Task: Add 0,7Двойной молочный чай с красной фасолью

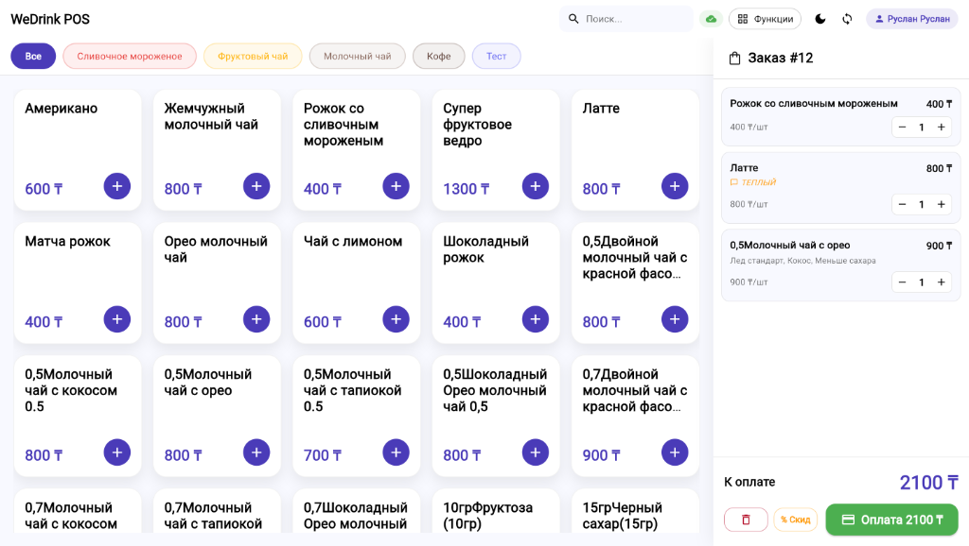Action: pyautogui.click(x=675, y=452)
